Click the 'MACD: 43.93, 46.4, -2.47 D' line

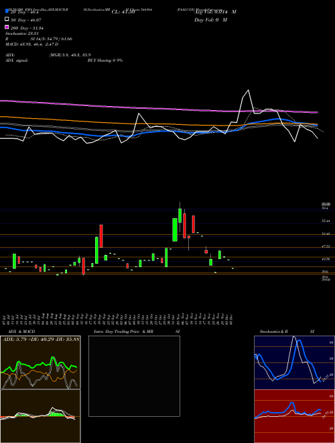click(31, 44)
